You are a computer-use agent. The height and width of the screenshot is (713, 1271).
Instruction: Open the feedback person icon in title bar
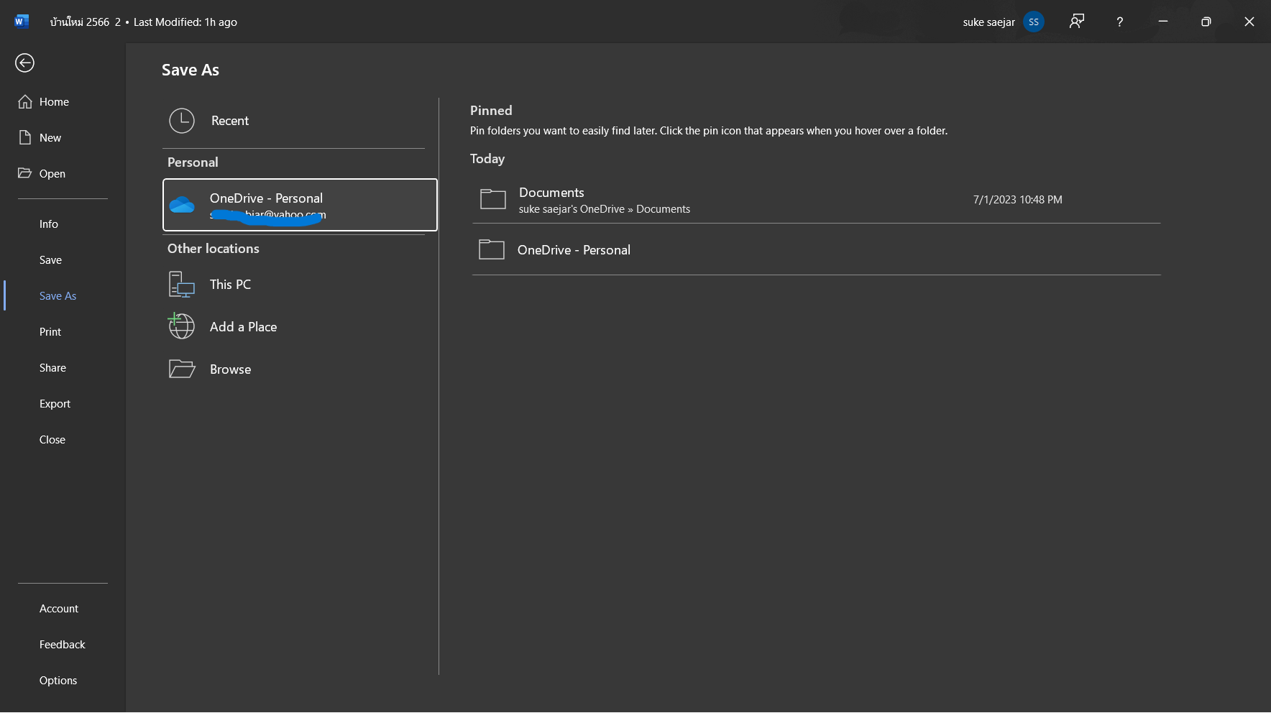coord(1076,22)
